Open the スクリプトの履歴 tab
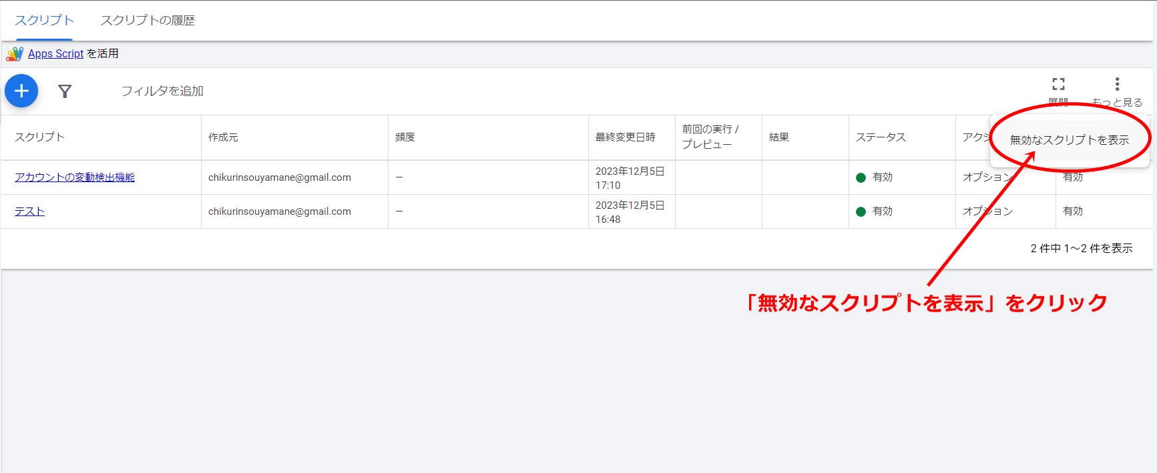This screenshot has width=1157, height=473. coord(148,21)
